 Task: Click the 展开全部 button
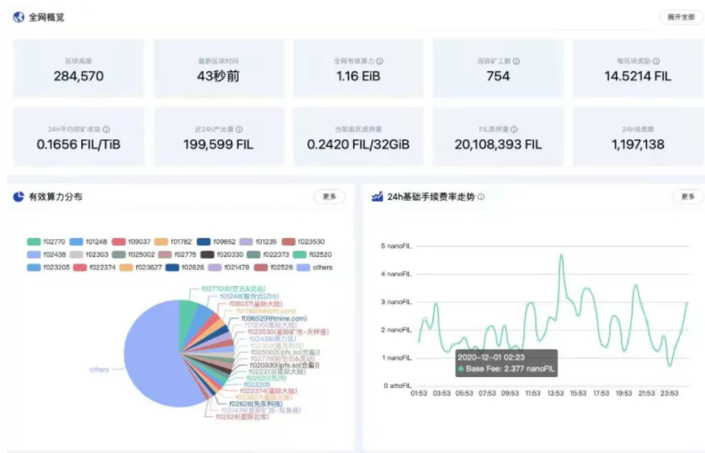[x=681, y=17]
